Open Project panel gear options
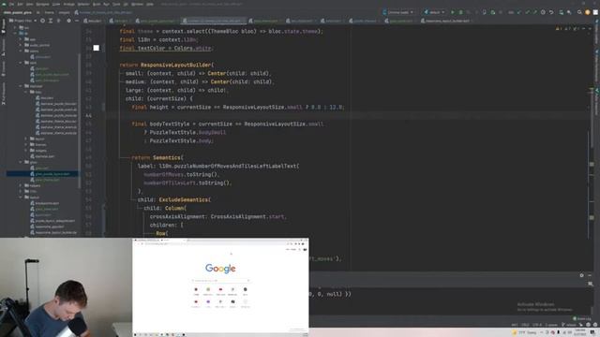 pos(68,21)
